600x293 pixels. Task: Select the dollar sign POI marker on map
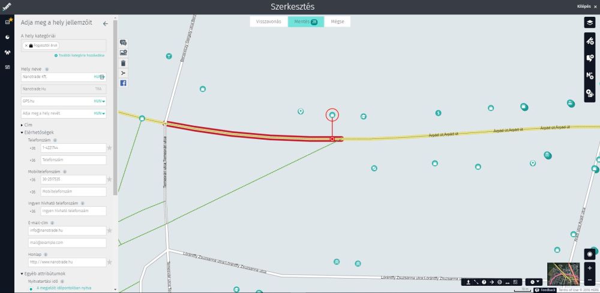438,113
